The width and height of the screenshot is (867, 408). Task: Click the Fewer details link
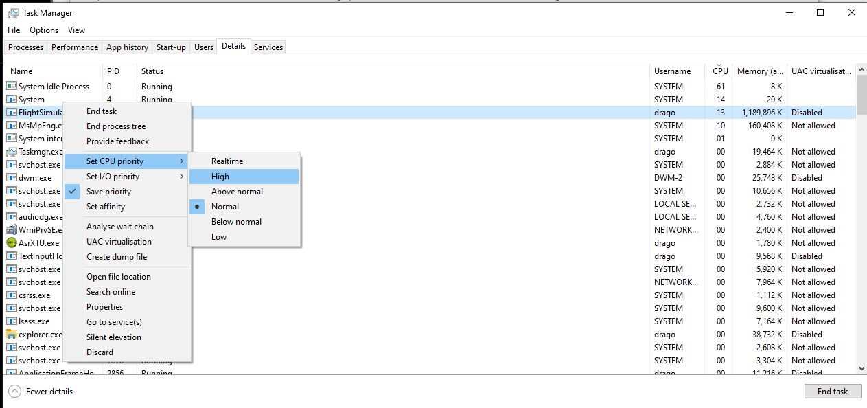tap(49, 392)
